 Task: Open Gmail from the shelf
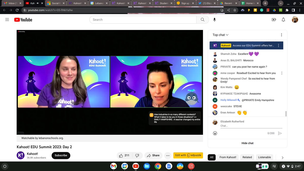tap(113, 166)
